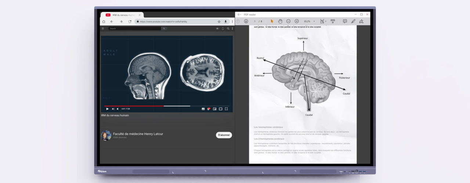The height and width of the screenshot is (183, 470).
Task: Toggle subtitles on the video player
Action: [x=203, y=109]
